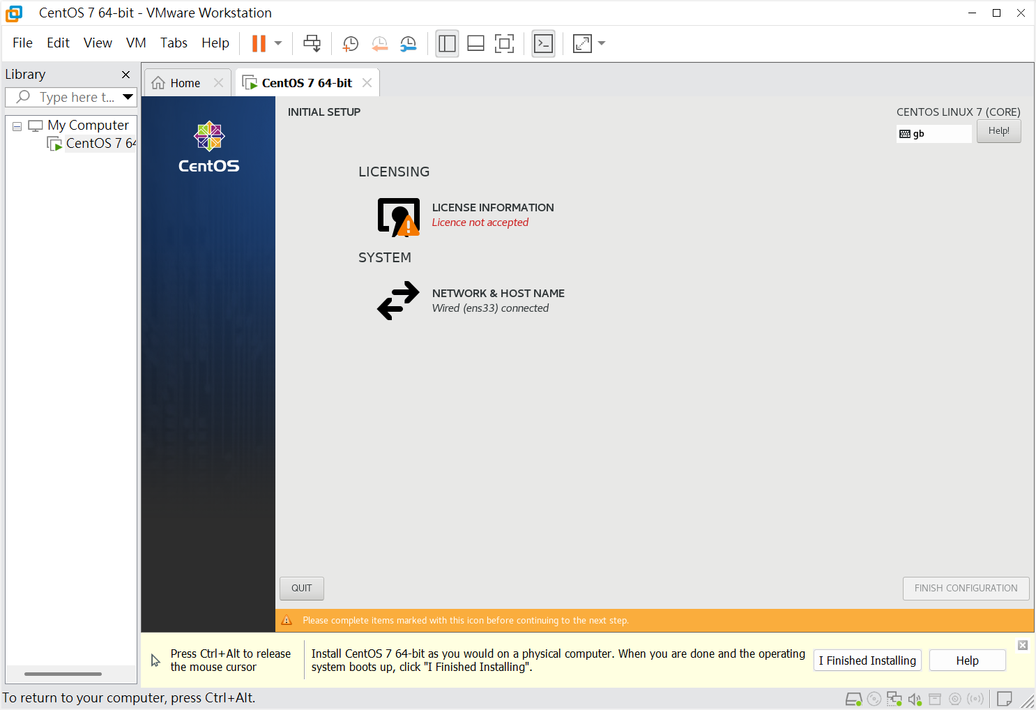The height and width of the screenshot is (710, 1036).
Task: Click Send Ctrl+Alt+Del toolbar icon
Action: 312,43
